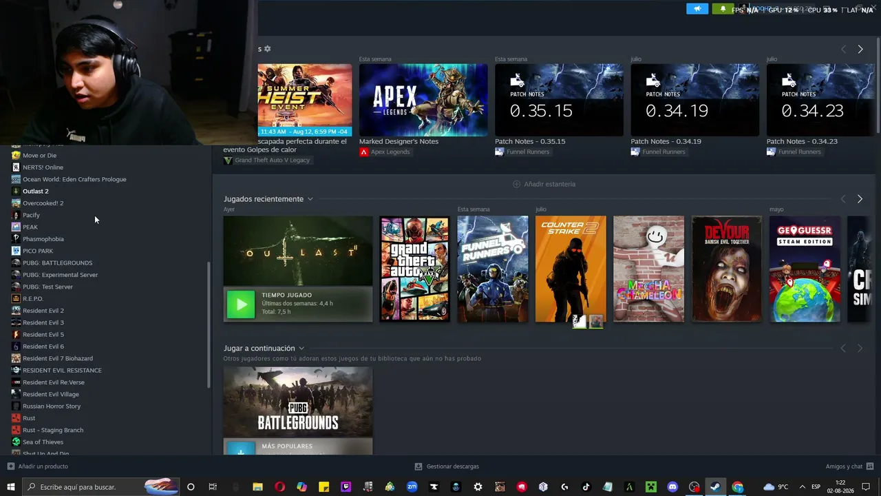881x496 pixels.
Task: Open the Windows Start menu
Action: click(x=11, y=487)
